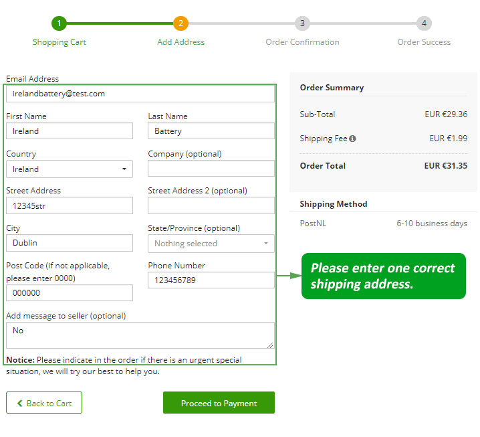Viewport: 480px width, 437px height.
Task: Click step 4 Order Success circle
Action: click(x=424, y=23)
